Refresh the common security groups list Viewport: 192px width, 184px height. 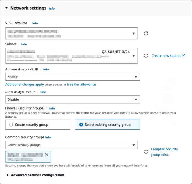click(x=146, y=152)
